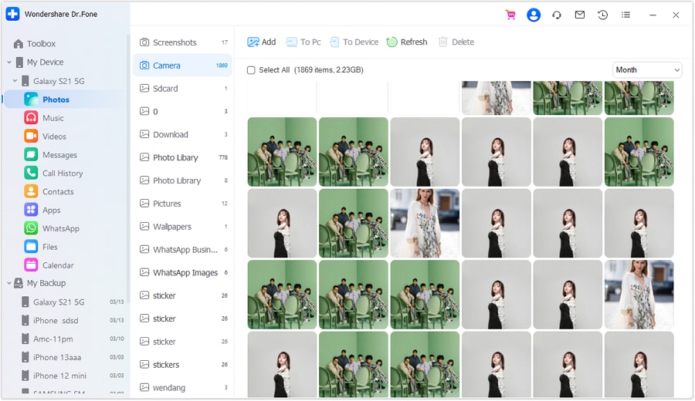Open the shopping cart icon
Image resolution: width=695 pixels, height=401 pixels.
point(510,15)
